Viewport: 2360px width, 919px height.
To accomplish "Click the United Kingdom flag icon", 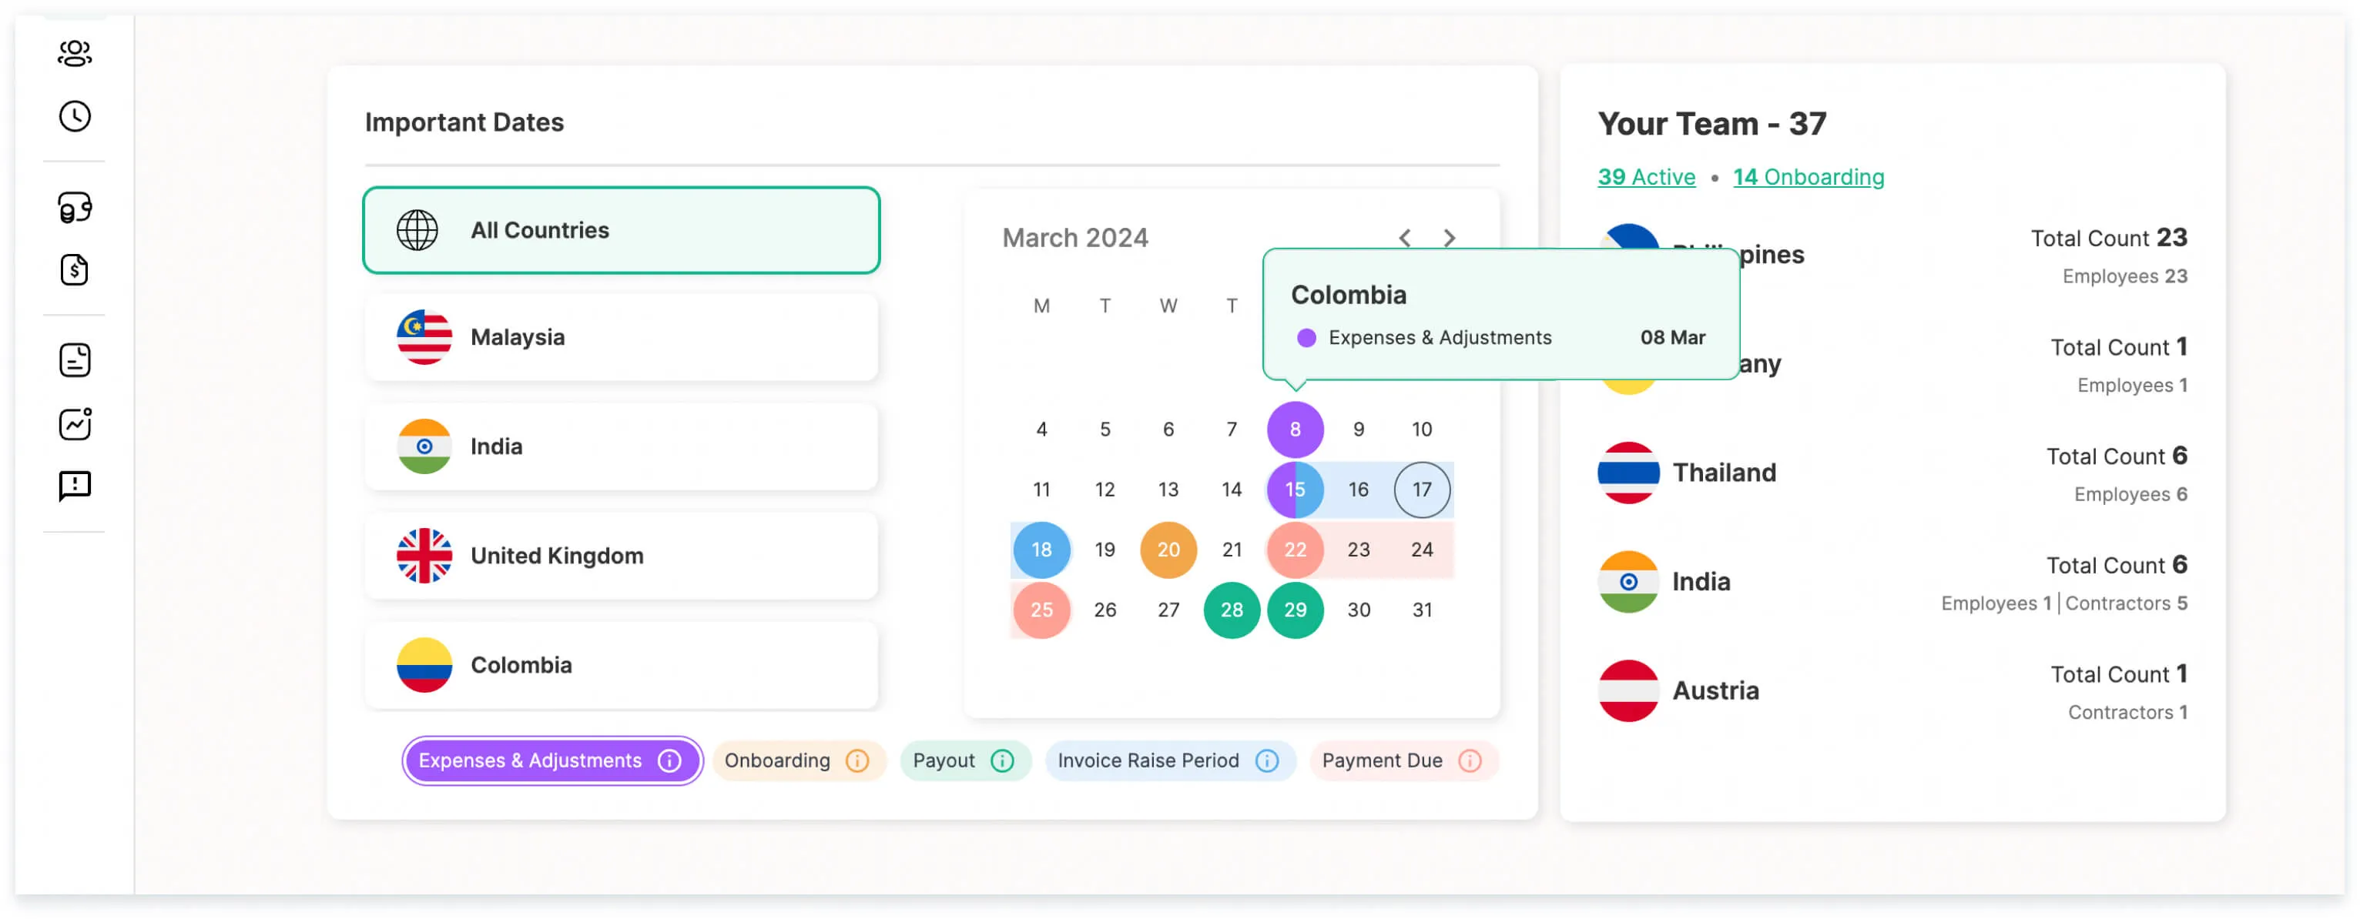I will pyautogui.click(x=424, y=556).
